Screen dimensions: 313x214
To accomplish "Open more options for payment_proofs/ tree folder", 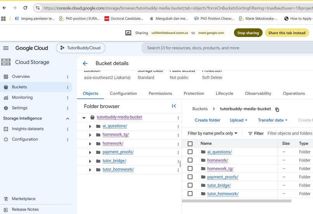I will pos(178,153).
